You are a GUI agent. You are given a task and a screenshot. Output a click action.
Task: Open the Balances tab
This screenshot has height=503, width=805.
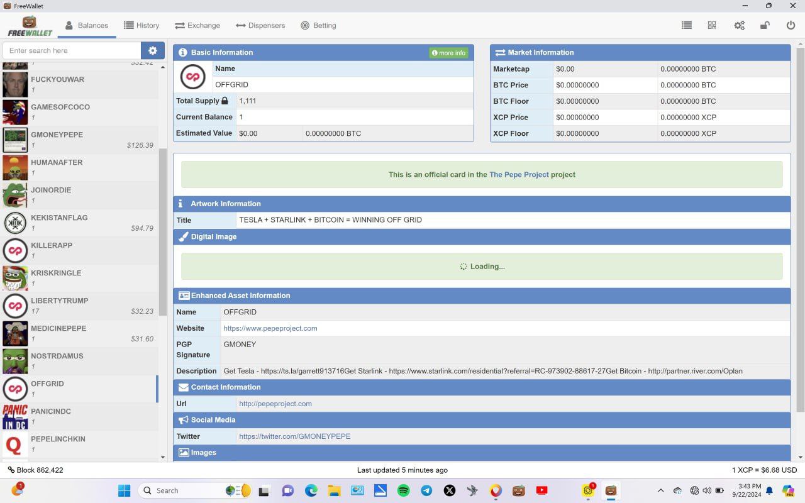click(87, 25)
